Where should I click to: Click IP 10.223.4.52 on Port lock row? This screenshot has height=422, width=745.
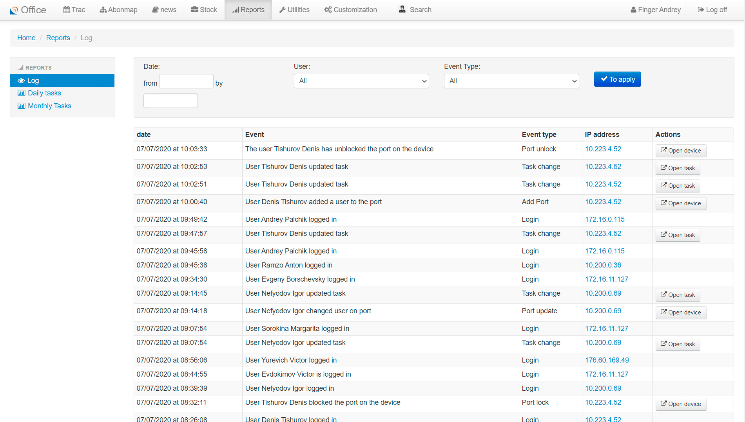pos(603,402)
